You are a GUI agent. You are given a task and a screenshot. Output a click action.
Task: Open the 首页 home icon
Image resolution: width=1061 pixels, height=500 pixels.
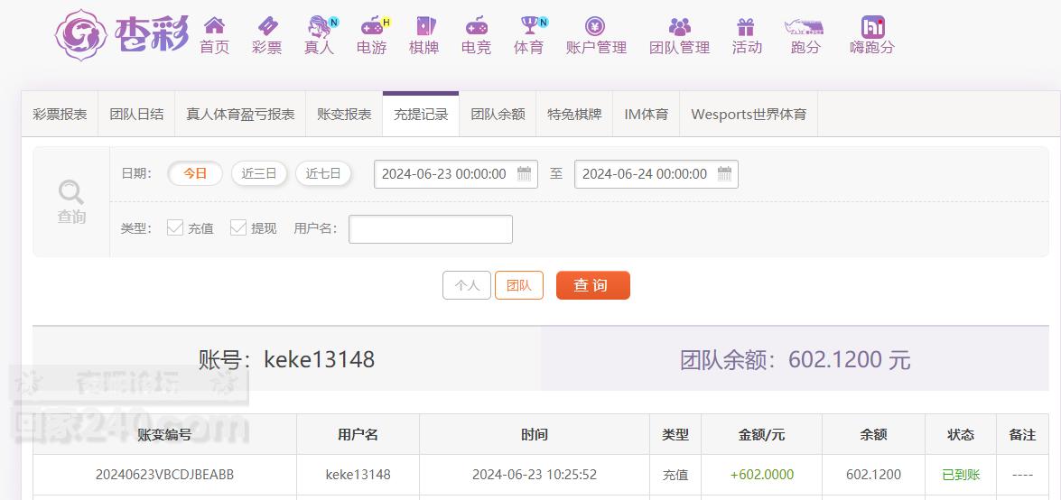click(x=215, y=25)
